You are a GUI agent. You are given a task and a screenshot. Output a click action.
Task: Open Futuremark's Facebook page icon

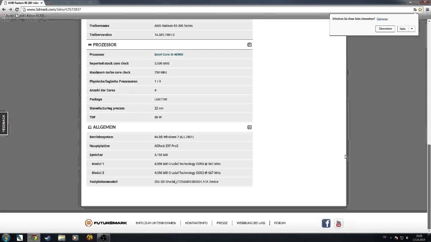pyautogui.click(x=326, y=223)
